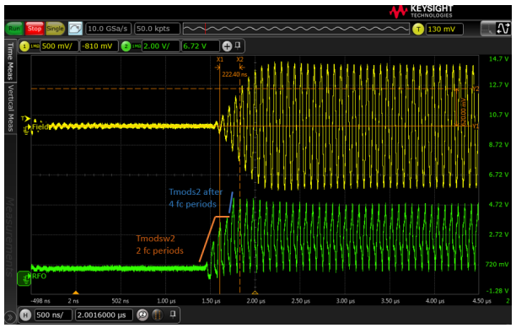Click the pin icon in channel toolbar

(x=238, y=46)
